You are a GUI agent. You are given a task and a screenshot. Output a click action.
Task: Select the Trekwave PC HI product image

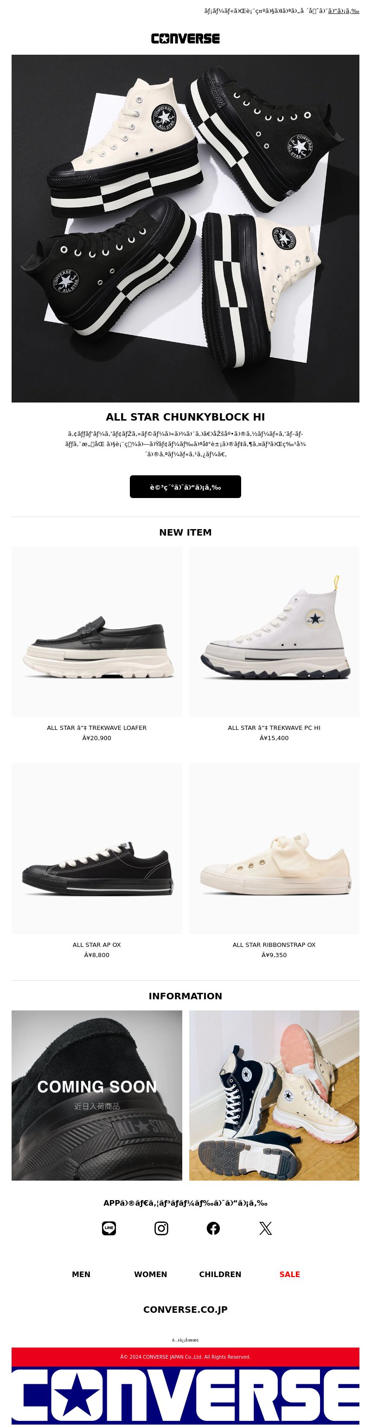[274, 632]
